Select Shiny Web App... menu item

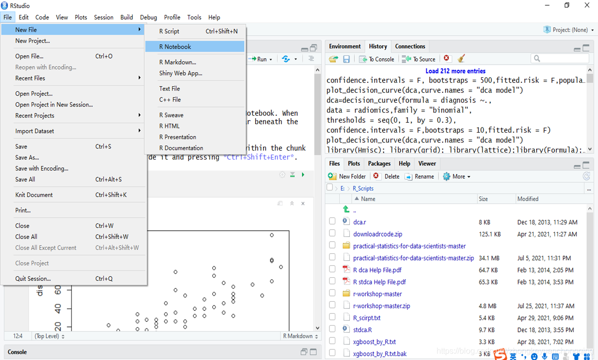tap(195, 73)
